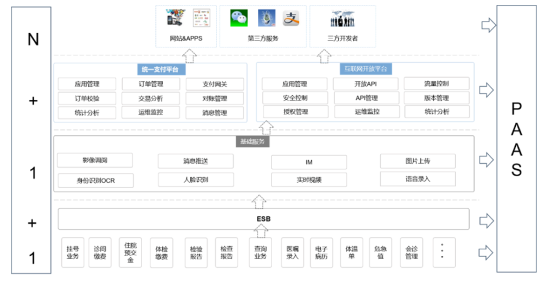543x283 pixels.
Task: Click the 电子病历 box
Action: coord(321,253)
